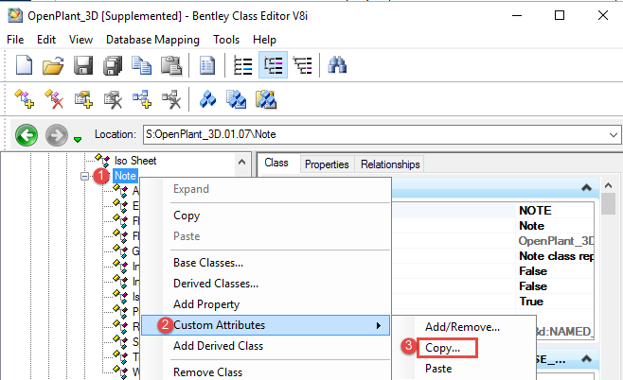Select the Iso Sheet tree item
Screen dimensions: 623x380
coord(135,161)
